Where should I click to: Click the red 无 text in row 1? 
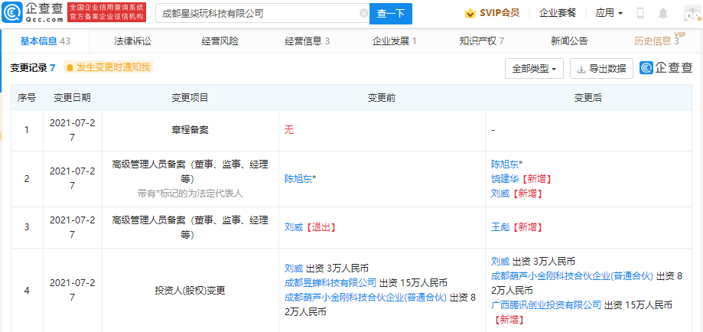pyautogui.click(x=289, y=130)
